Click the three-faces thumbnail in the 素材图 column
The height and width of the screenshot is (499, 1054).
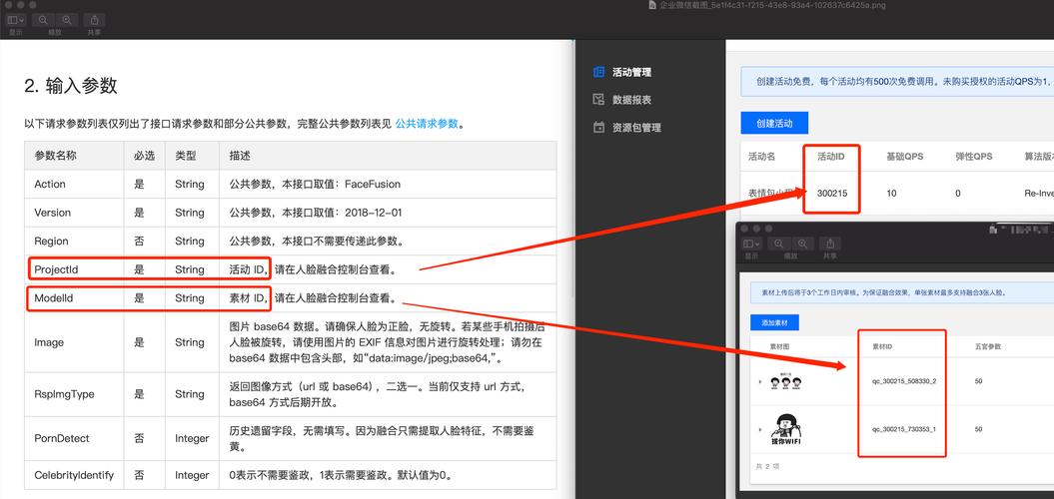coord(784,381)
